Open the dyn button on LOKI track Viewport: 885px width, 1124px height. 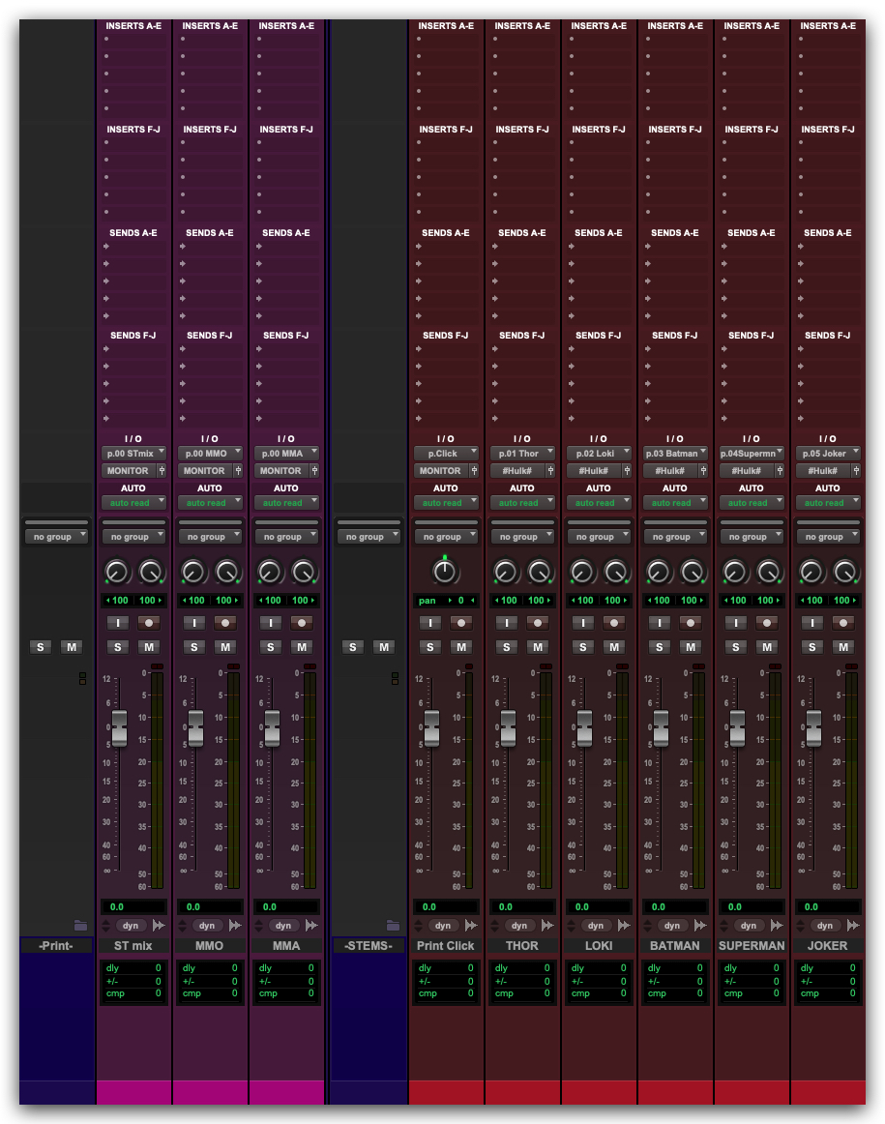pos(596,926)
